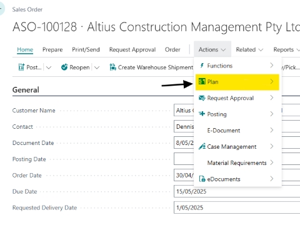Viewport: 300px width, 225px height.
Task: Click the ASO-100128 page title
Action: point(156,27)
